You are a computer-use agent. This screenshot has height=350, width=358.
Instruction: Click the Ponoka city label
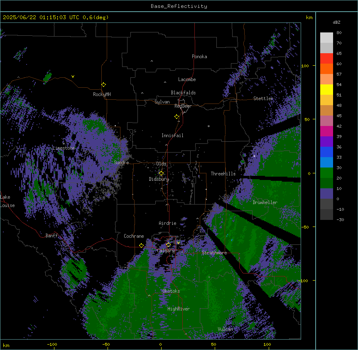tap(199, 57)
